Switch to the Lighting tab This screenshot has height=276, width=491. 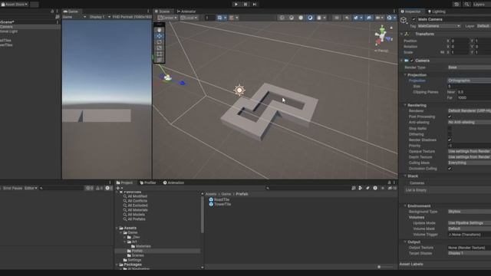coord(437,11)
